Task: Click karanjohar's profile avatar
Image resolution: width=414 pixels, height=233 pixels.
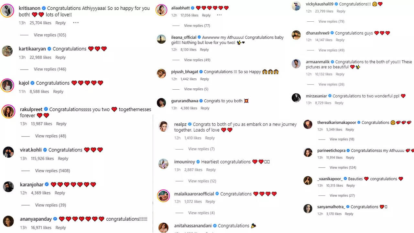Action: click(x=8, y=186)
